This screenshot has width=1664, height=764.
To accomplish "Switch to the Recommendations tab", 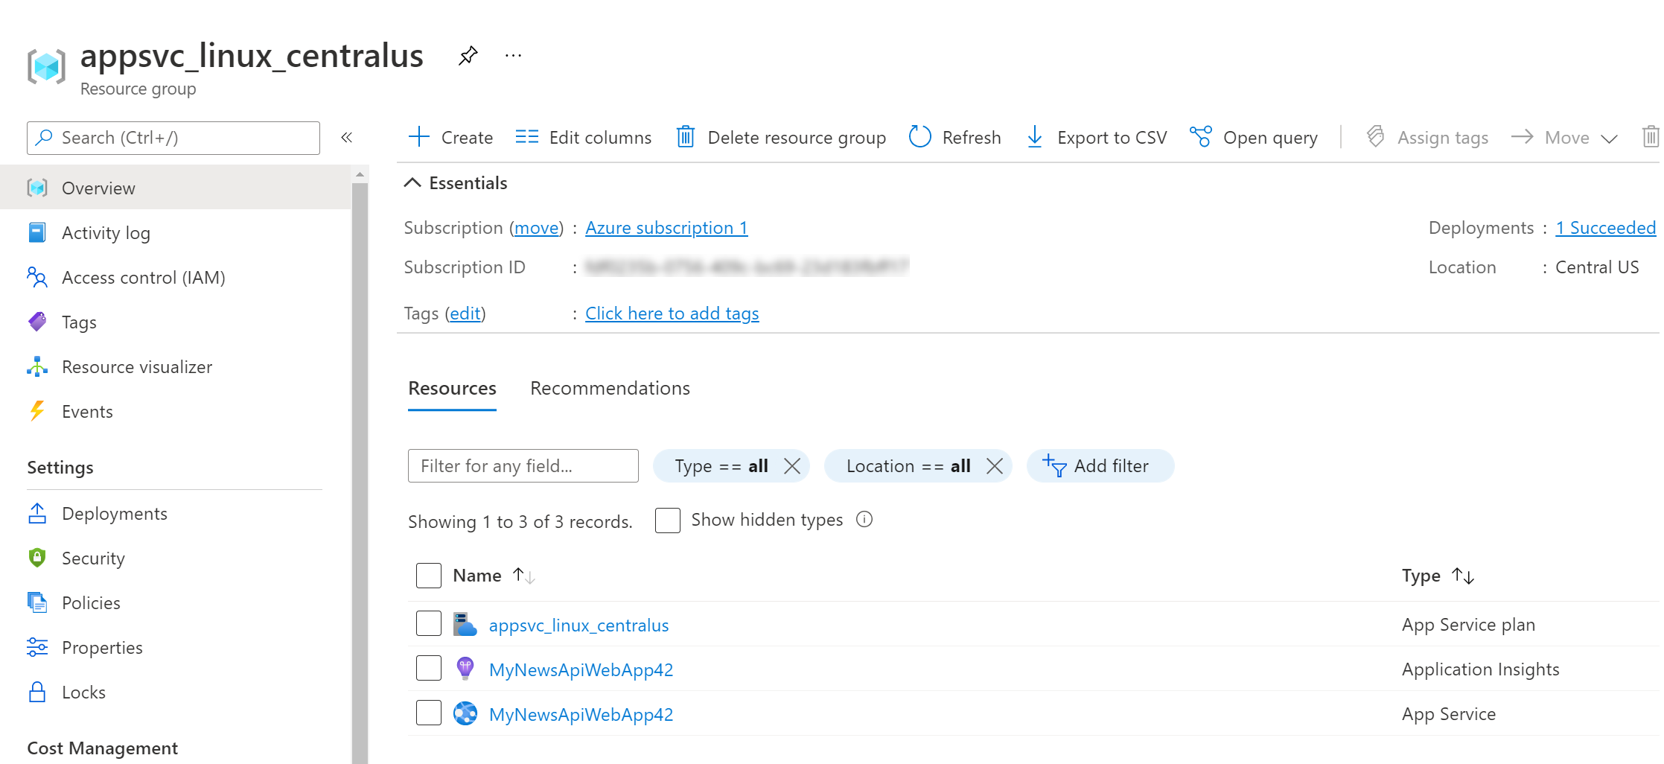I will (x=610, y=388).
